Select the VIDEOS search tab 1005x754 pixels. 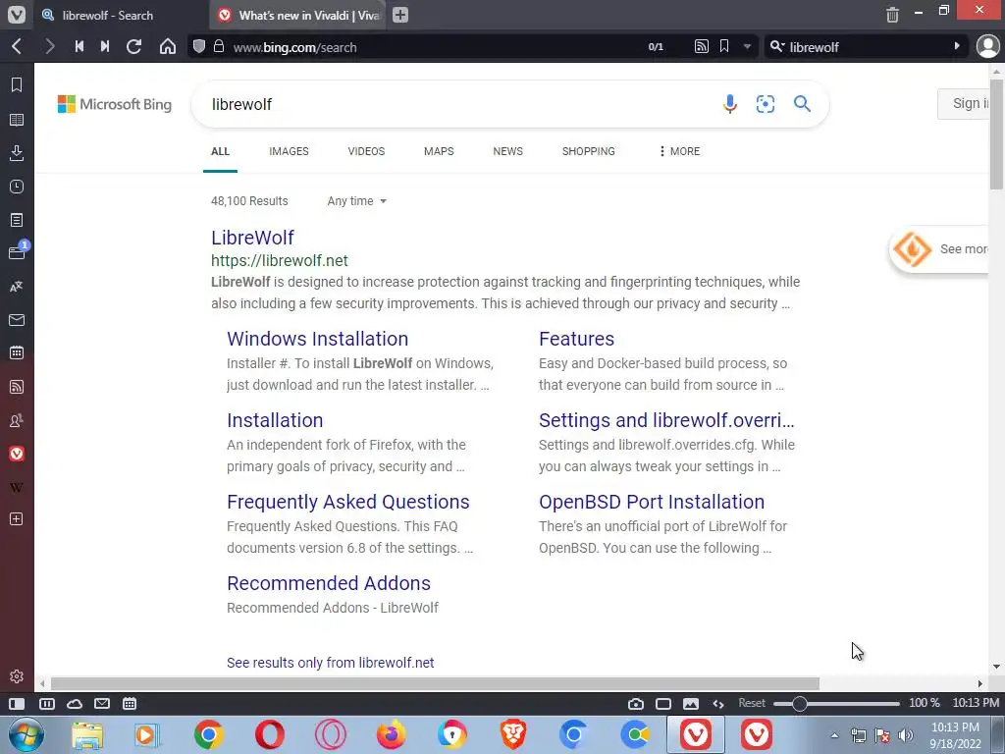pos(366,151)
